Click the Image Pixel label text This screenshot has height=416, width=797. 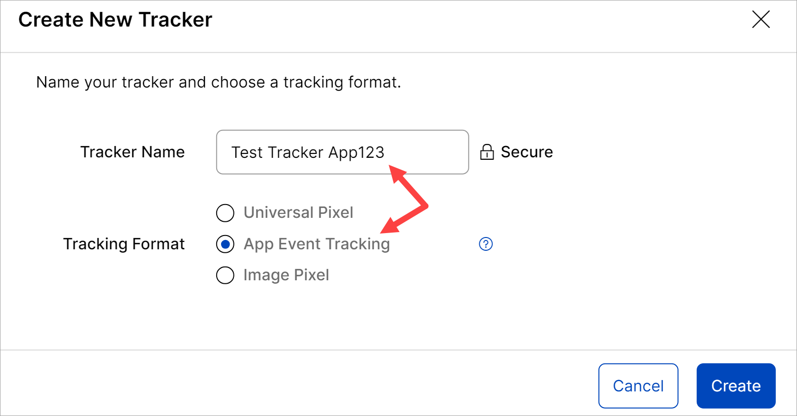tap(286, 275)
